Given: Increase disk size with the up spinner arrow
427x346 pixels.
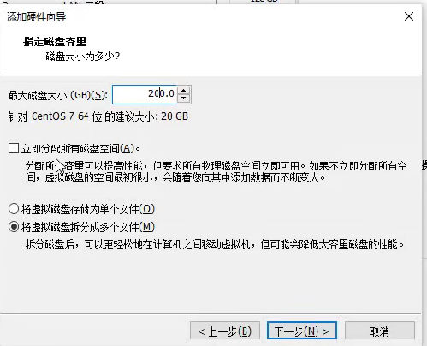Looking at the screenshot, I should [183, 90].
